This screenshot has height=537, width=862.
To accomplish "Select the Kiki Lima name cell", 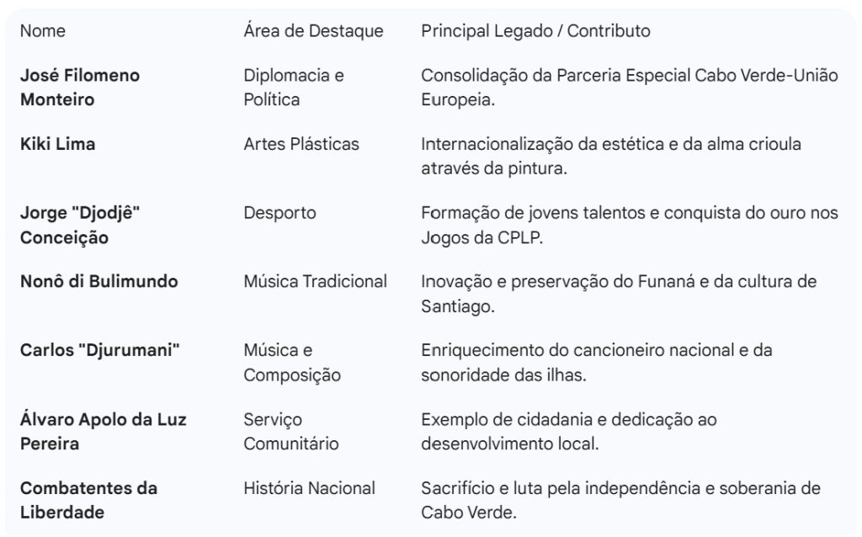I will [x=58, y=144].
